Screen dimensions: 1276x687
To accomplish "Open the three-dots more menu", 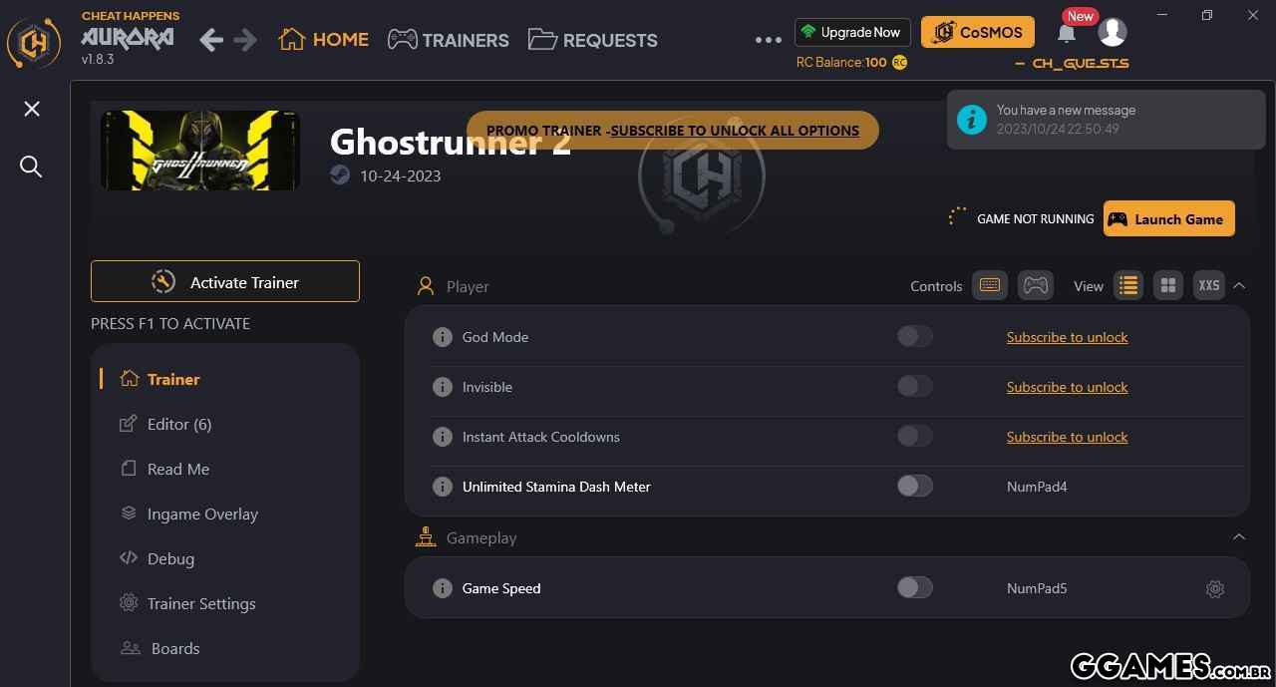I will coord(769,40).
